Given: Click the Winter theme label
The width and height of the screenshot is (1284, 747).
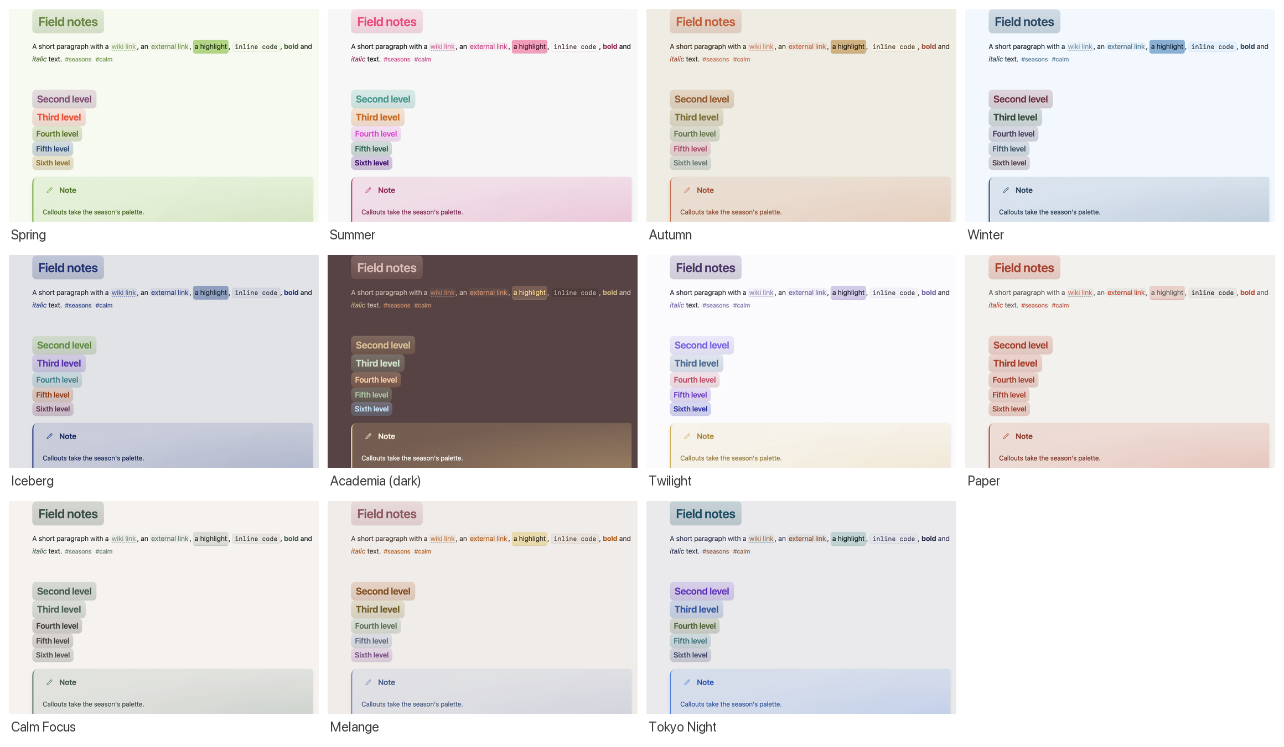Looking at the screenshot, I should [x=985, y=235].
